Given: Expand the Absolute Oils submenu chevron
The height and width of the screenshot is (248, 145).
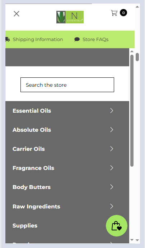Looking at the screenshot, I should tap(112, 130).
